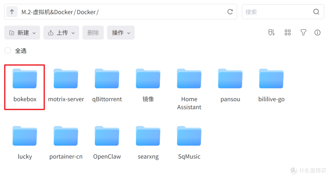This screenshot has width=329, height=177.
Task: Open the motrix-server folder
Action: pos(66,79)
